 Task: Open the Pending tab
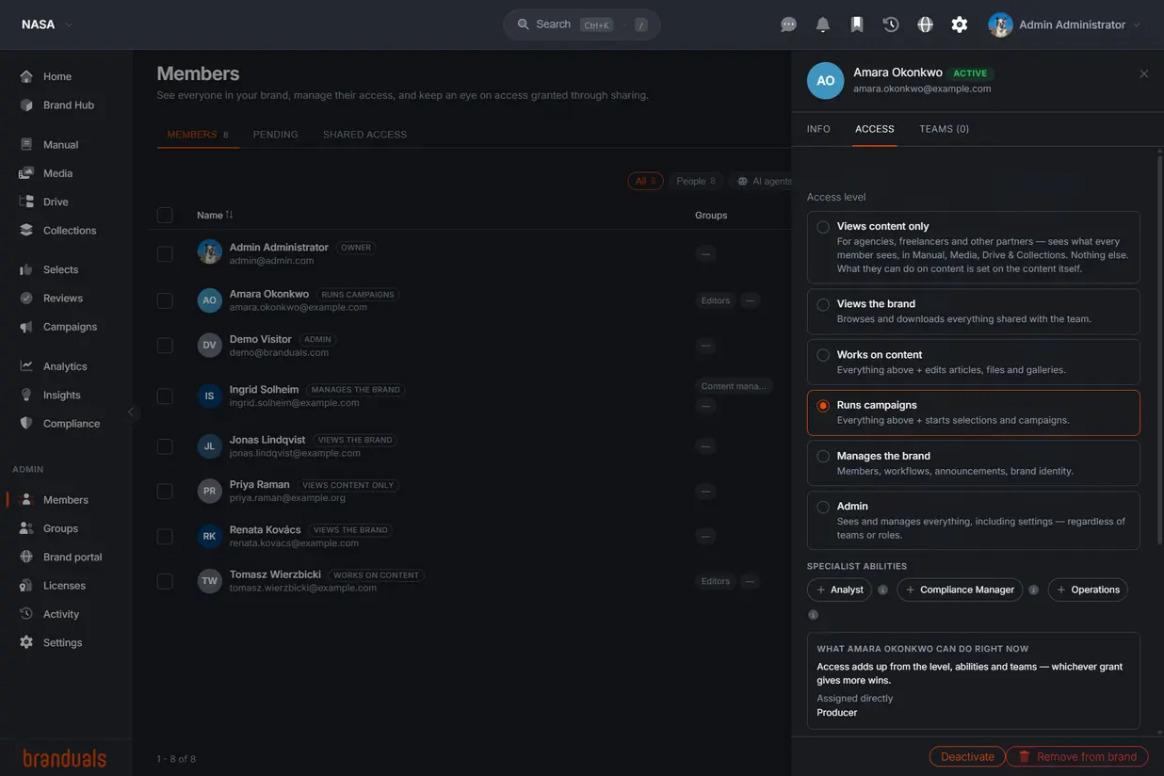click(275, 135)
